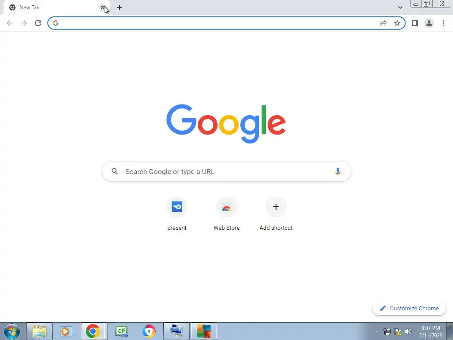Open Chrome's three-dot menu

coord(443,23)
